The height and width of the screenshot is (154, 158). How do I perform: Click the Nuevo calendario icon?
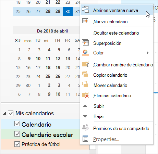(85, 21)
